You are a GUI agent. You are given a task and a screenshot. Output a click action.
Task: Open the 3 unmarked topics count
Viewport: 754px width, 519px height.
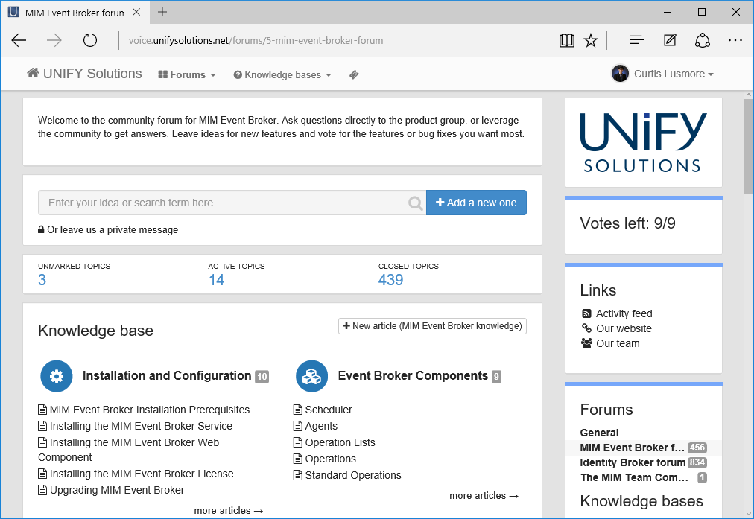pos(42,280)
